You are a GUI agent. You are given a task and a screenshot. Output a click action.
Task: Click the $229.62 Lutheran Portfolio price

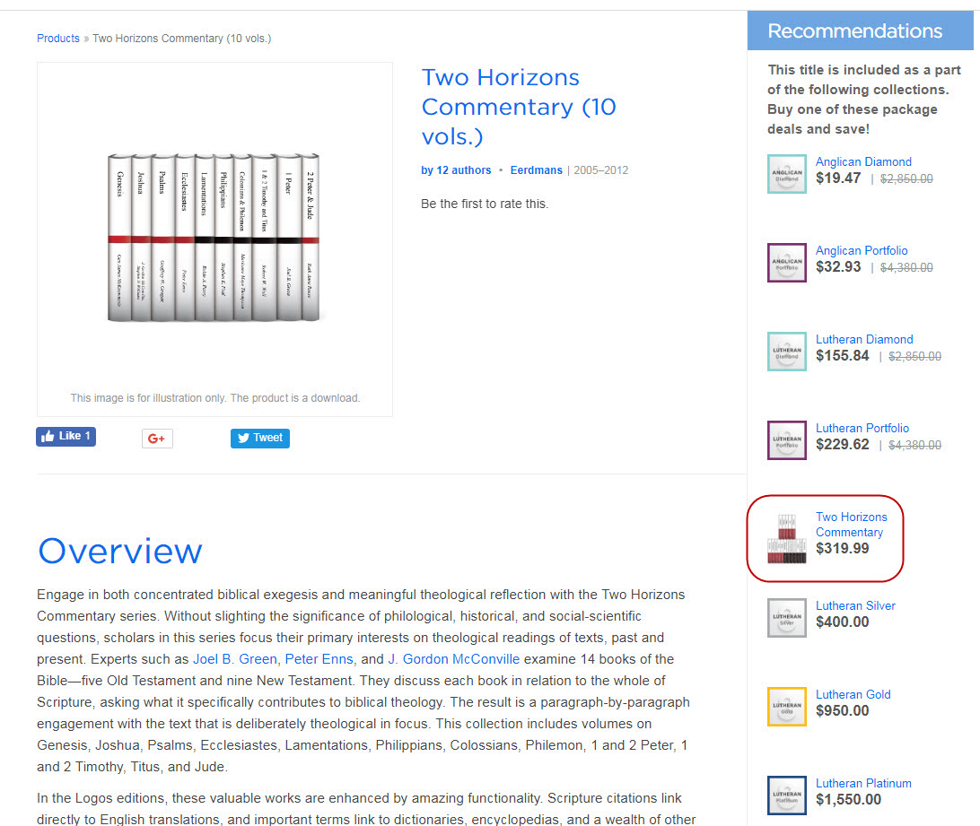coord(843,444)
